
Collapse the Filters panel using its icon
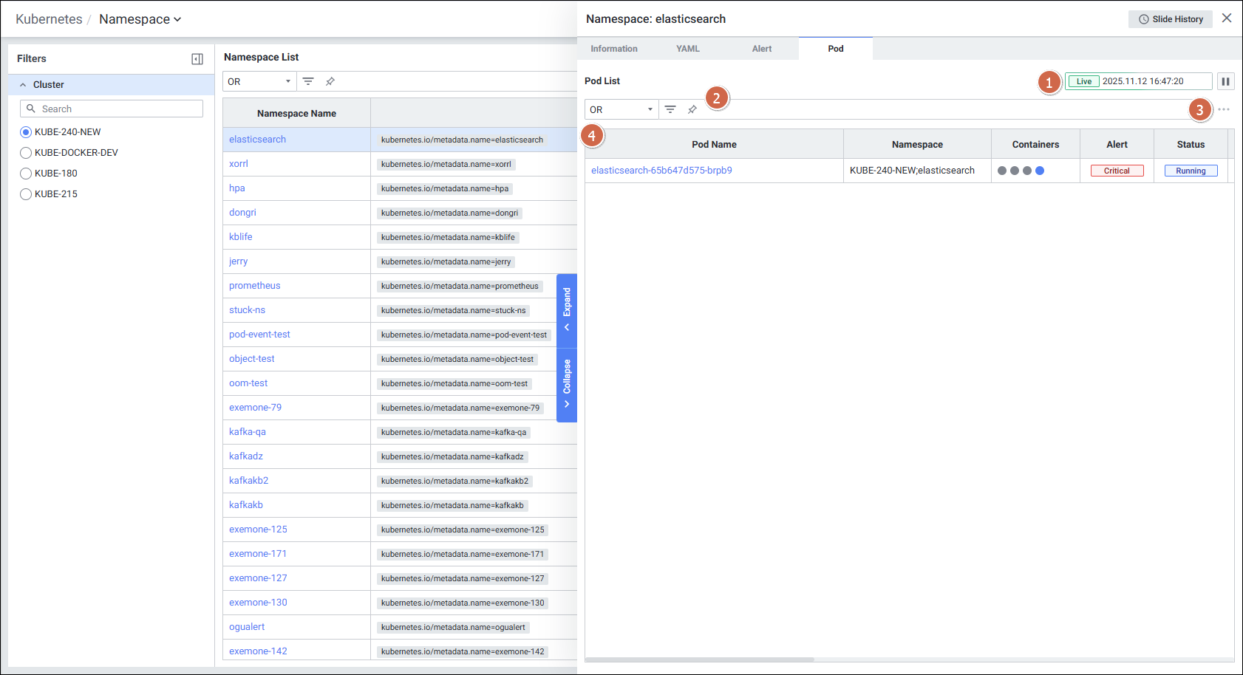tap(197, 59)
